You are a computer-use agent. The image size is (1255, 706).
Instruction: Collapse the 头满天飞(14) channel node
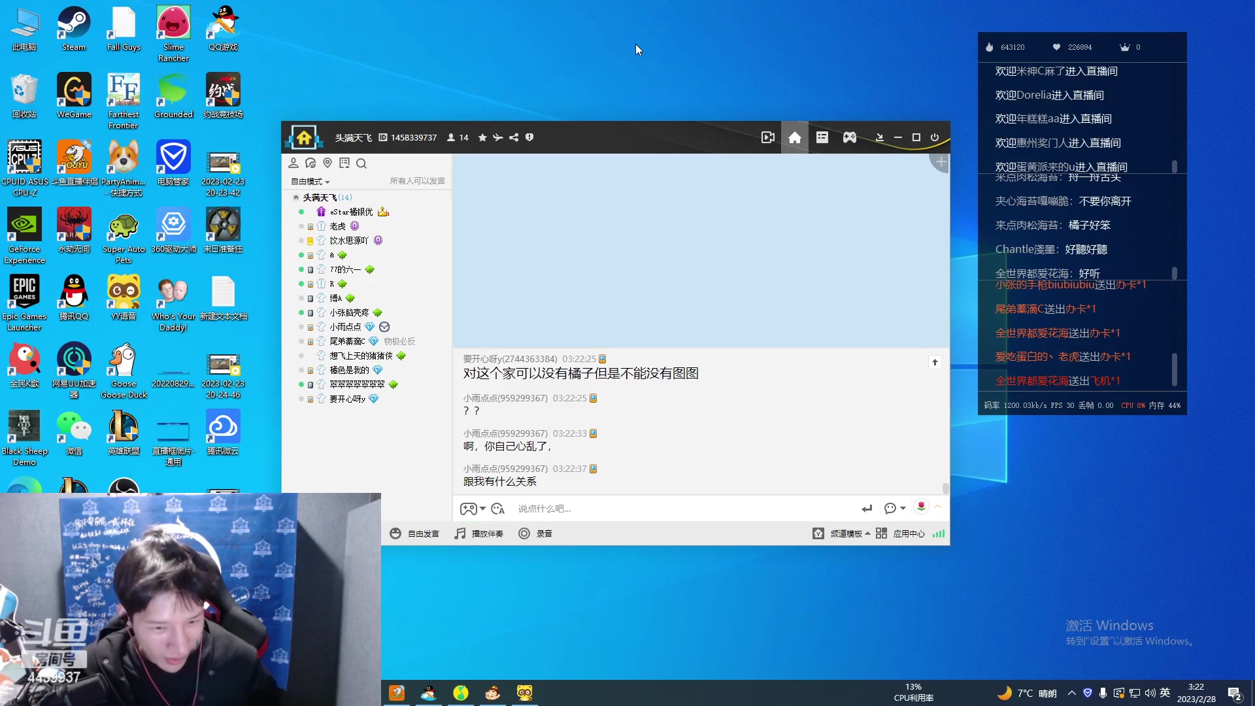(x=296, y=197)
